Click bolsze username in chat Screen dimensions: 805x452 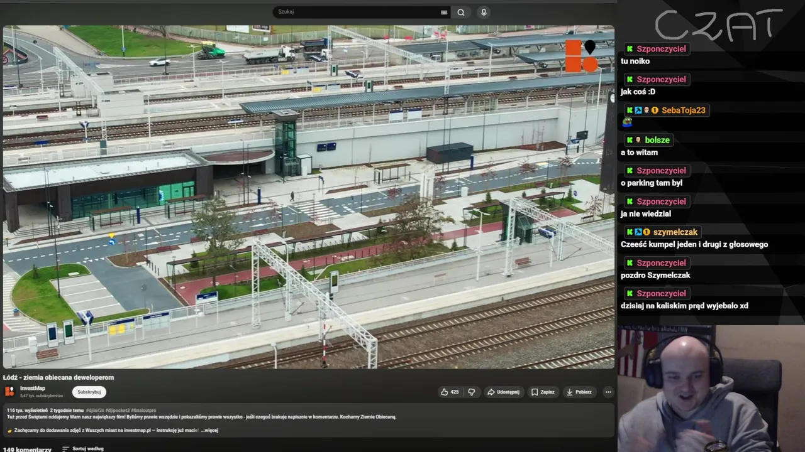(x=657, y=140)
